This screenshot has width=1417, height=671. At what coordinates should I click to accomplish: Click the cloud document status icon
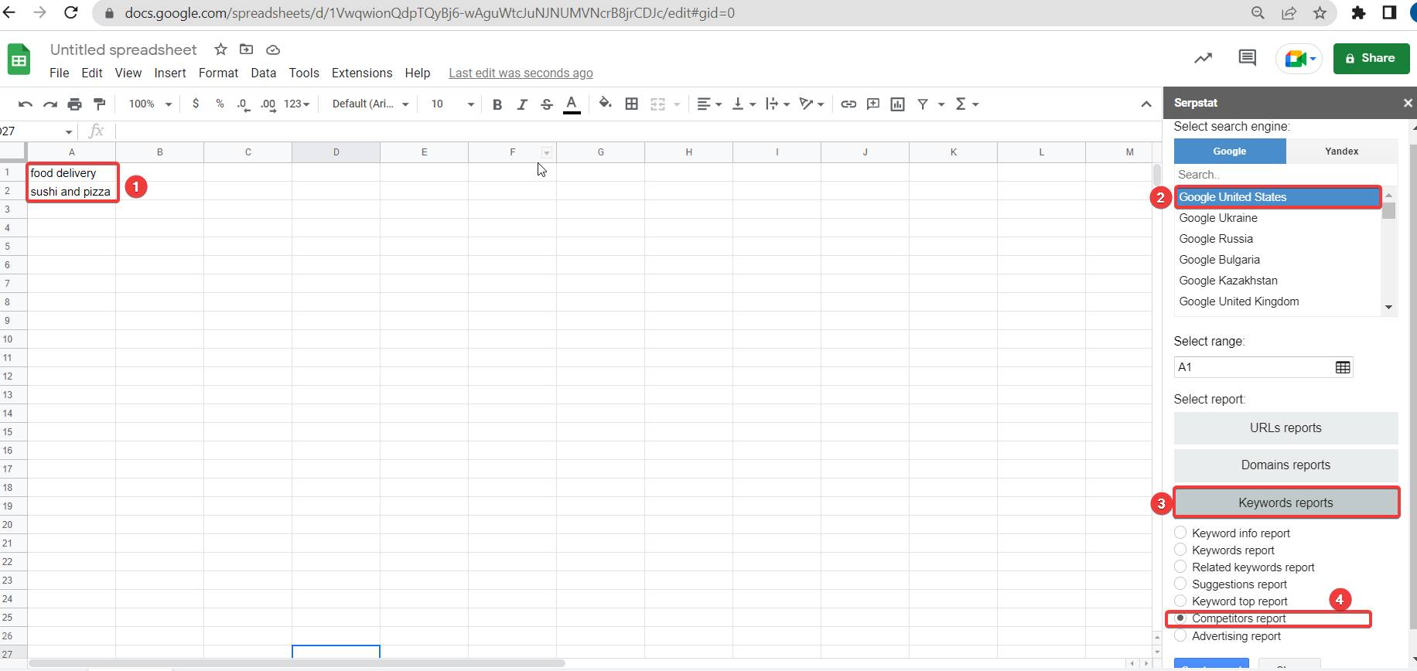[x=273, y=49]
